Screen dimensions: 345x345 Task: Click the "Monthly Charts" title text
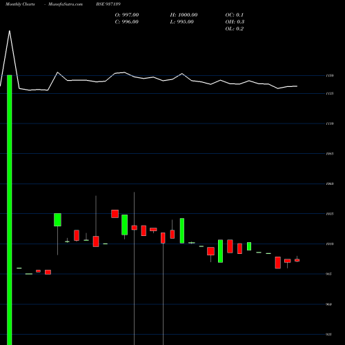(x=20, y=4)
